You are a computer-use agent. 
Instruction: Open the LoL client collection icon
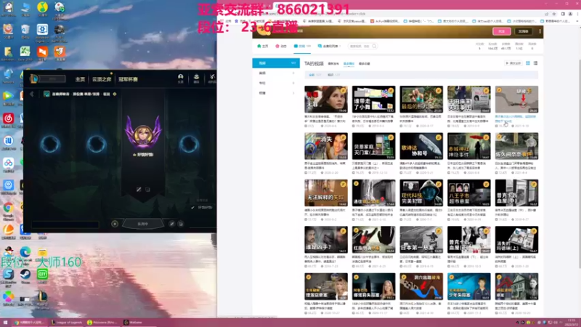tap(196, 78)
